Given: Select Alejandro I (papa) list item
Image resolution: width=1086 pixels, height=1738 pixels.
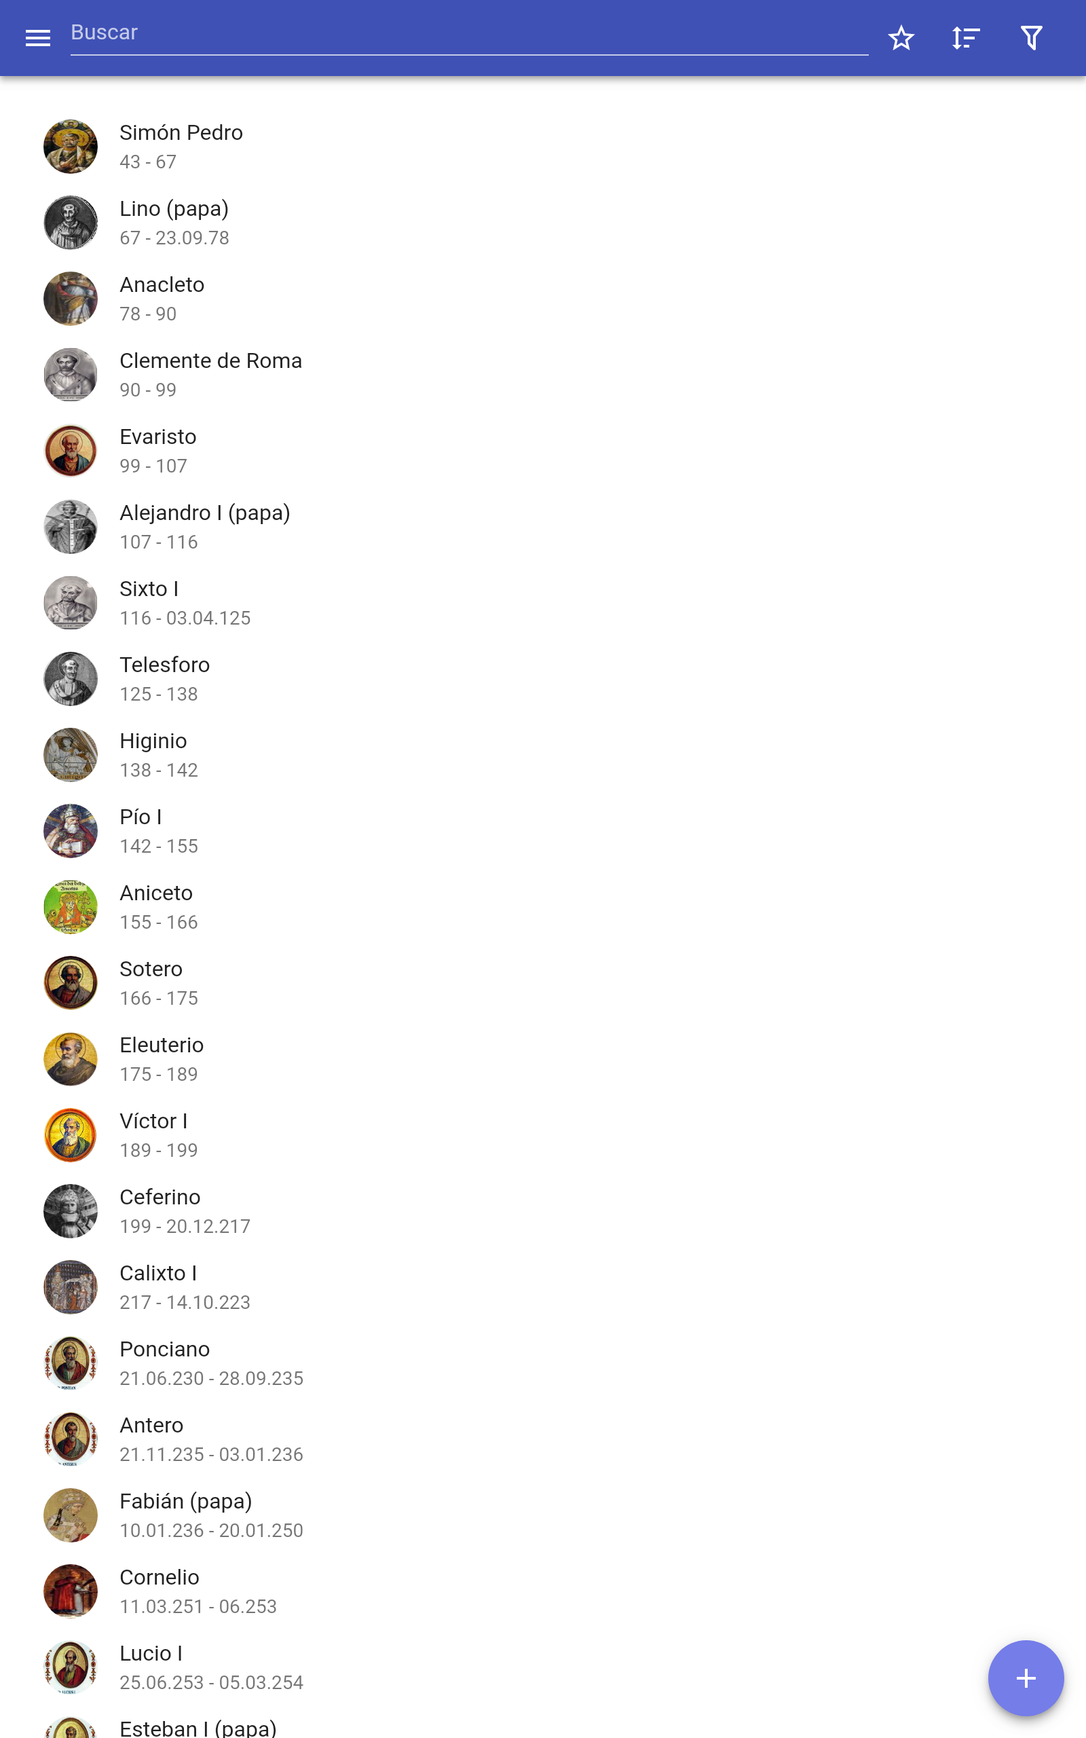Looking at the screenshot, I should 543,527.
